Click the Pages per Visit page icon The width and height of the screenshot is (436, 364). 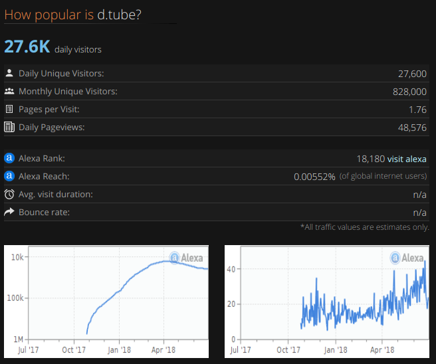click(9, 109)
